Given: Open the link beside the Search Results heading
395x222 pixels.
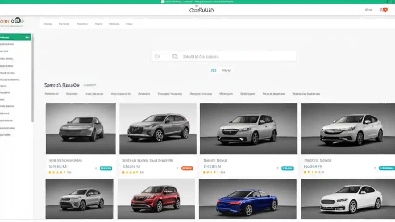Looking at the screenshot, I should coord(90,85).
